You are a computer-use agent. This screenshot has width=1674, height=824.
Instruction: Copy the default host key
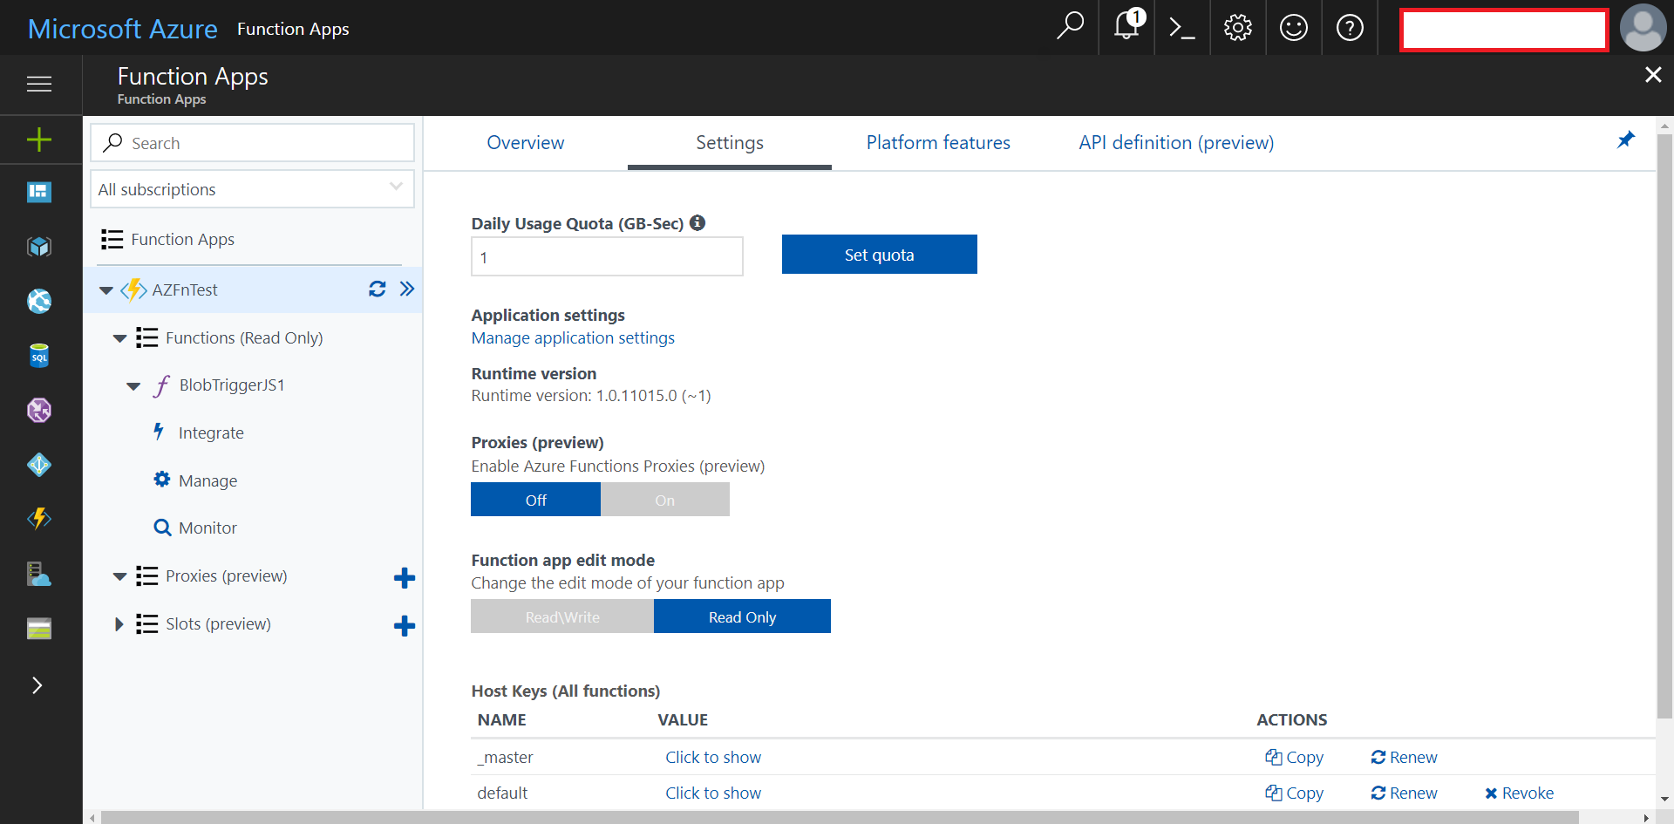(x=1295, y=793)
